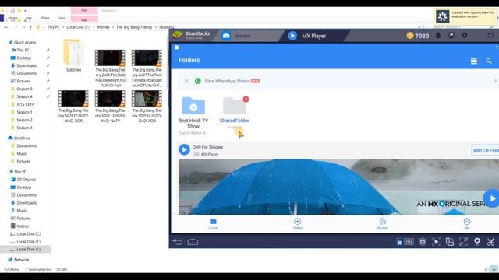Click Explorer back navigation arrow
This screenshot has width=499, height=280.
[x=6, y=27]
